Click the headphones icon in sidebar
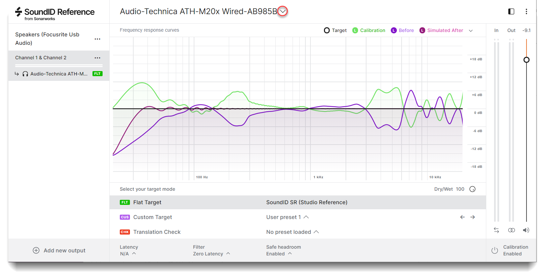545x279 pixels. (25, 74)
